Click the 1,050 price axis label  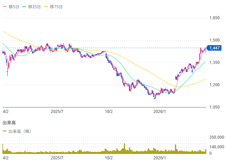(215, 107)
